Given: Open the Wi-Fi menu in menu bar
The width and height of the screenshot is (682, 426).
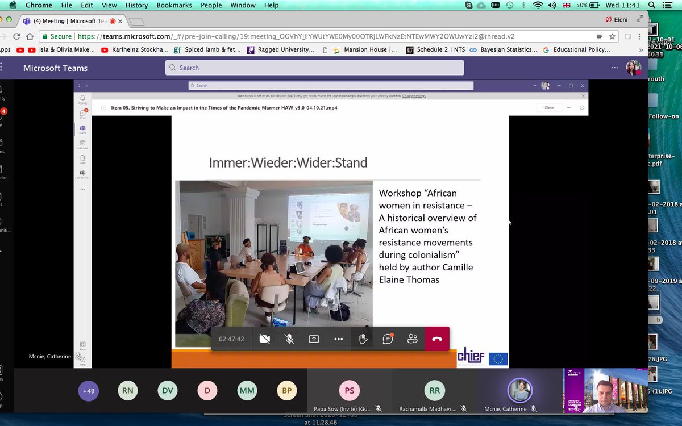Looking at the screenshot, I should (538, 5).
